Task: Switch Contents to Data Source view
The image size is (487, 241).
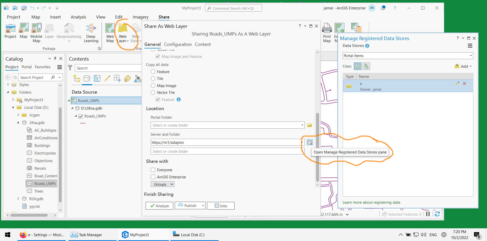Action: click(87, 78)
